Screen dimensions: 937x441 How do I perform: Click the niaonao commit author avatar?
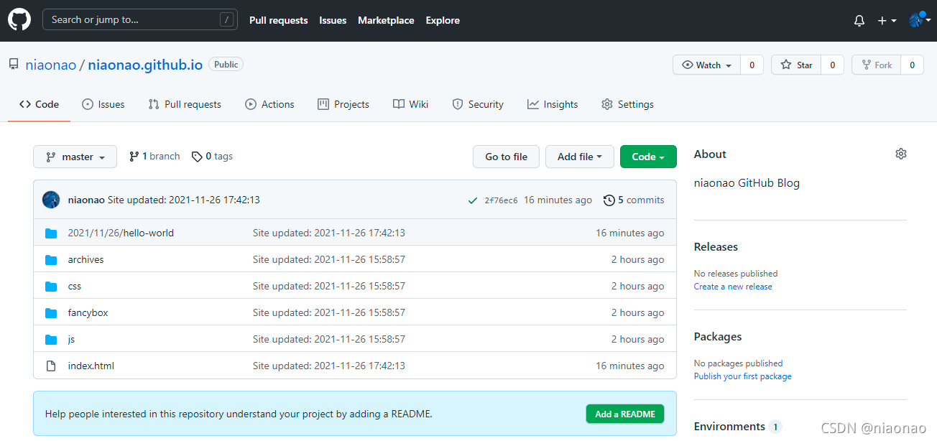click(51, 200)
